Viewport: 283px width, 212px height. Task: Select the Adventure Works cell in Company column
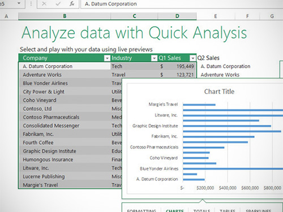[65, 75]
